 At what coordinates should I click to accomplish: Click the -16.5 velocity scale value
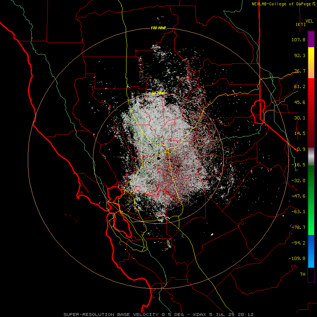(x=298, y=165)
